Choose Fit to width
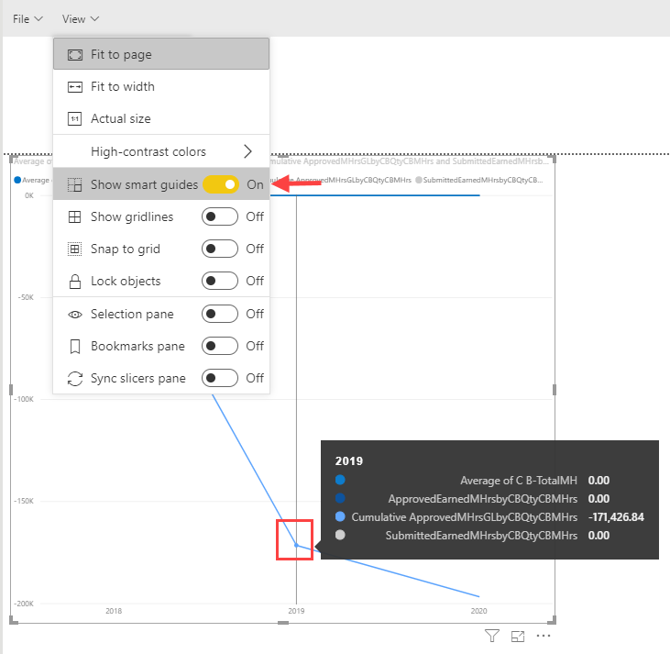Image resolution: width=670 pixels, height=654 pixels. point(161,87)
